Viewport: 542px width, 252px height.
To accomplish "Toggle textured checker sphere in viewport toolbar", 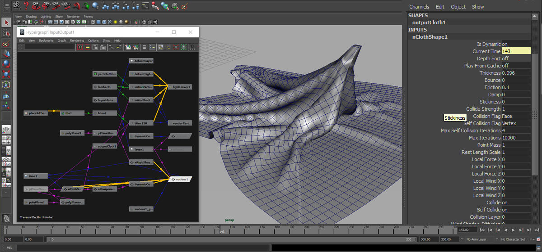I will (110, 22).
